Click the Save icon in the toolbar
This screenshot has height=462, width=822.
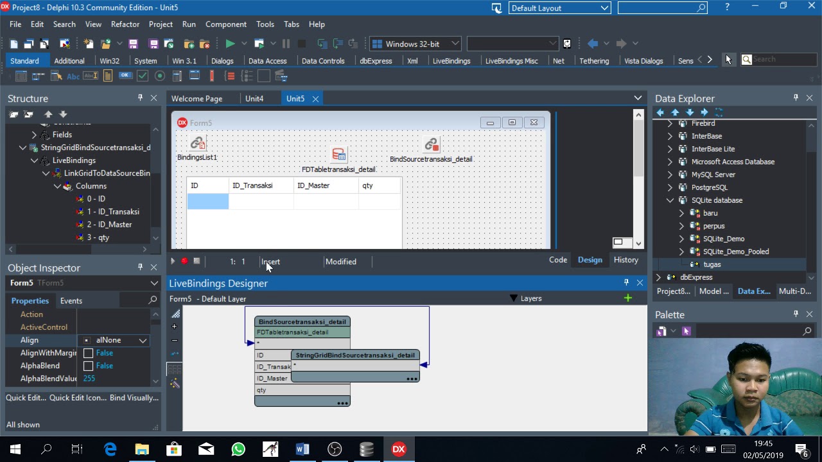133,44
